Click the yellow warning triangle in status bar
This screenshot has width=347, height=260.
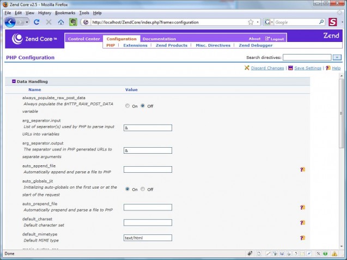point(334,253)
